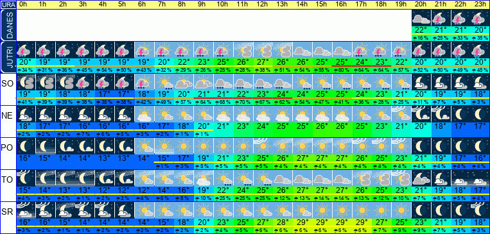This screenshot has height=234, width=490.
Task: Select the SO 13h temperature 24°
Action: pyautogui.click(x=283, y=94)
